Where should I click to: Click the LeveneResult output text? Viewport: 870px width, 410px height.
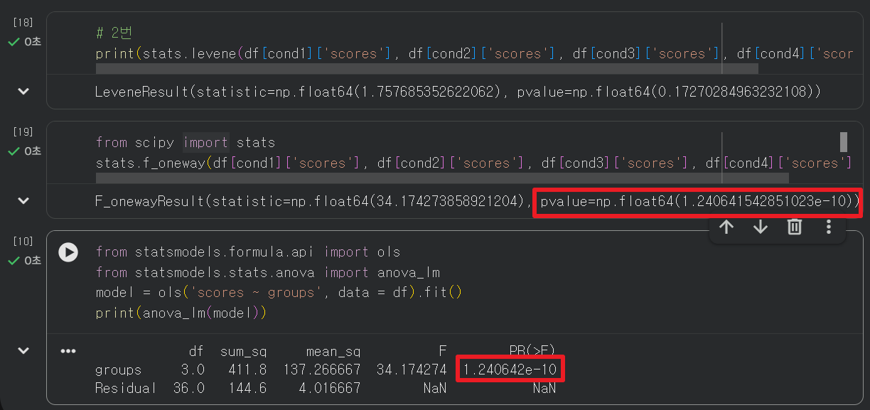pyautogui.click(x=458, y=92)
